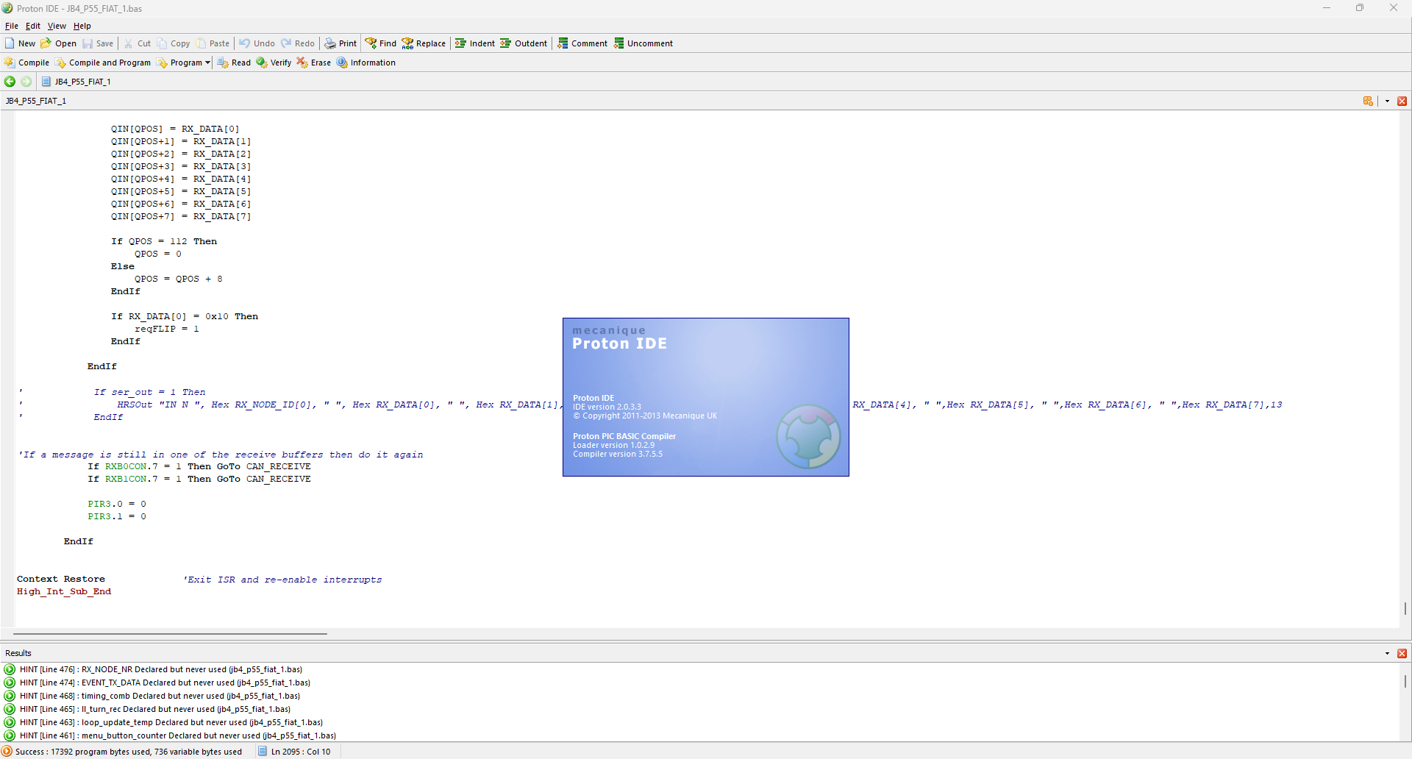Select the JB4_P55_FIAT_1 document tab
Image resolution: width=1412 pixels, height=759 pixels.
(76, 82)
